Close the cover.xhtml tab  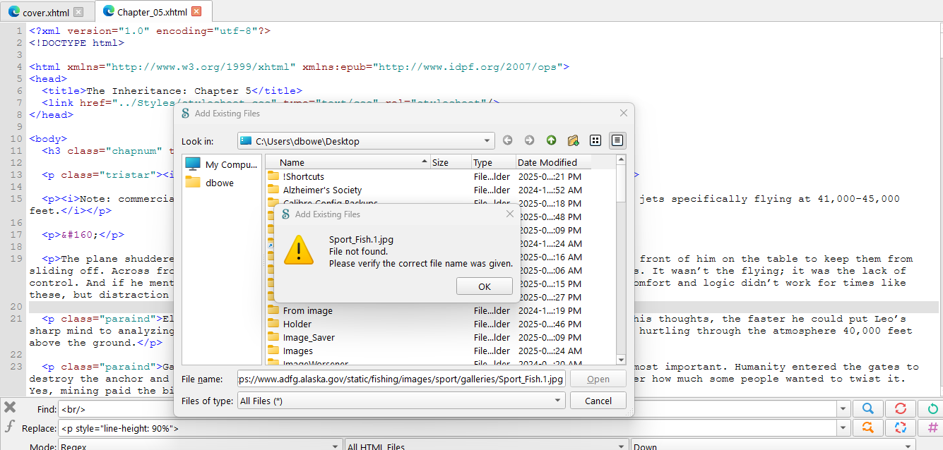pyautogui.click(x=78, y=11)
